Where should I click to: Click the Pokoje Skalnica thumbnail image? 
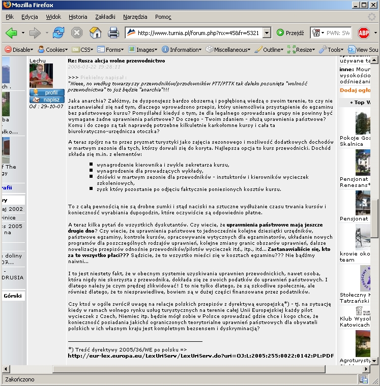tap(363, 122)
